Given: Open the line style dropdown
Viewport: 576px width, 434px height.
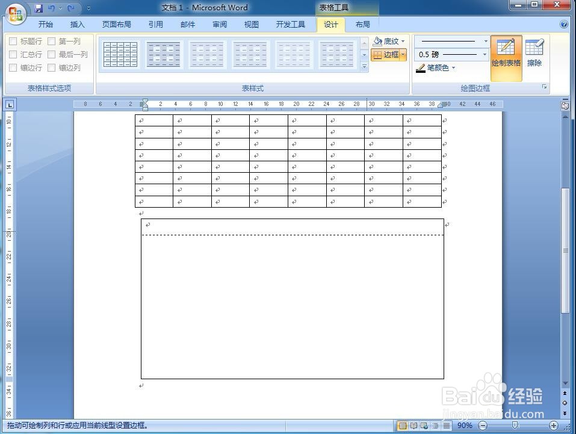Looking at the screenshot, I should 485,41.
